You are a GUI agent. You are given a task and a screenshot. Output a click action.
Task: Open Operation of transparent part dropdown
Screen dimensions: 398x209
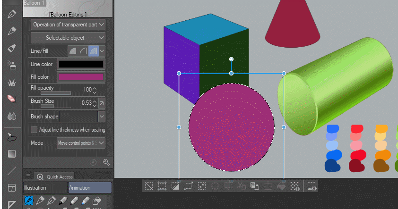point(68,25)
